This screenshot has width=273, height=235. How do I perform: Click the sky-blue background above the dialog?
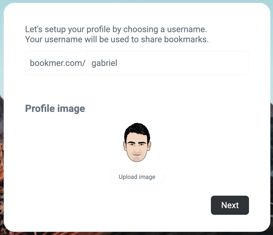pyautogui.click(x=133, y=1)
